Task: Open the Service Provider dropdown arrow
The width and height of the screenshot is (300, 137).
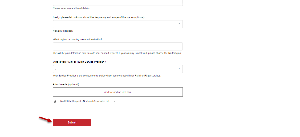Action: [179, 69]
